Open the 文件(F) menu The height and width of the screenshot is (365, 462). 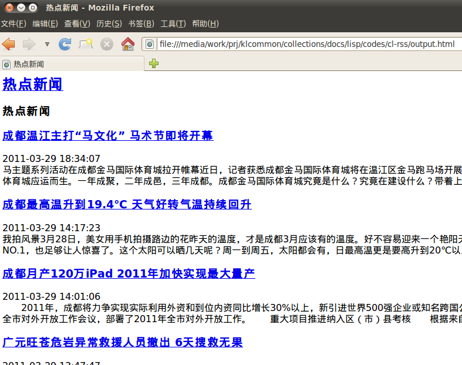14,23
